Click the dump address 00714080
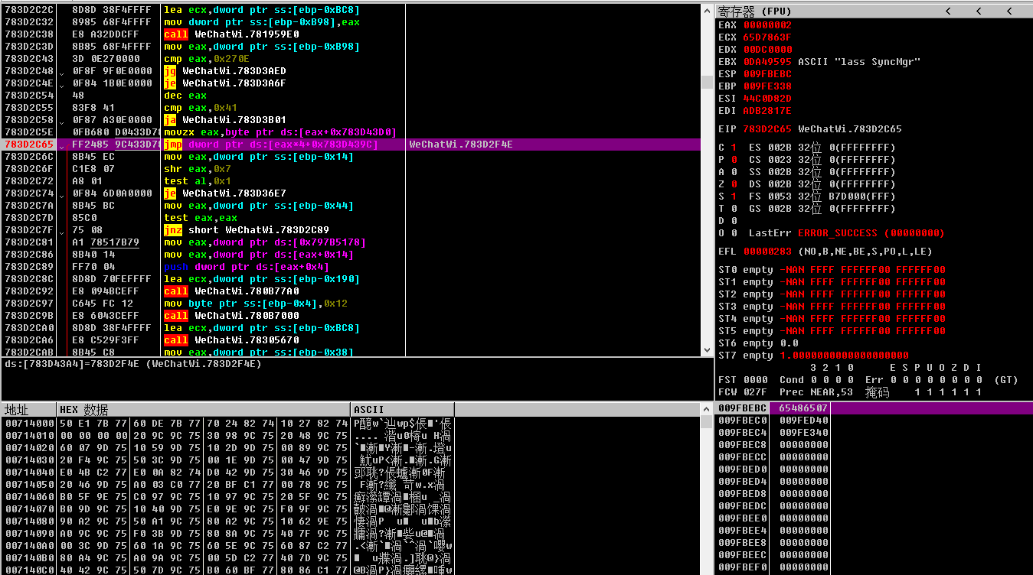Image resolution: width=1033 pixels, height=575 pixels. 29,521
